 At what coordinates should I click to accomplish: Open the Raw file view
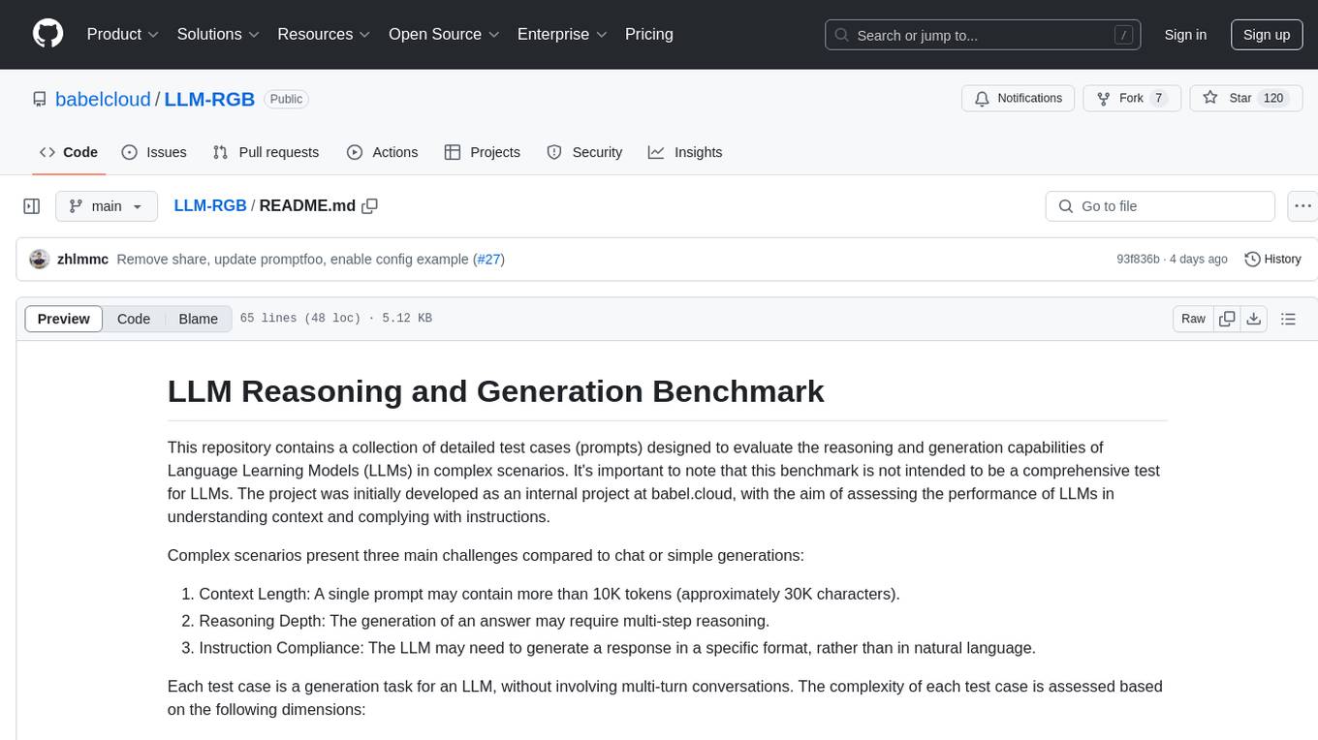tap(1193, 319)
